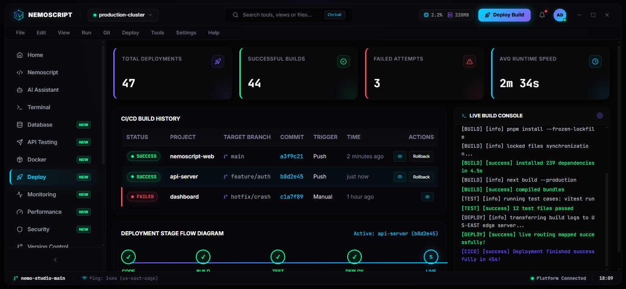The height and width of the screenshot is (289, 626).
Task: Open Security sidebar item
Action: (x=53, y=229)
